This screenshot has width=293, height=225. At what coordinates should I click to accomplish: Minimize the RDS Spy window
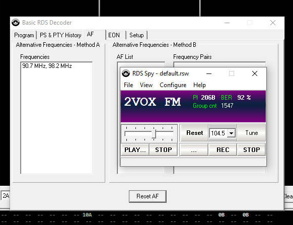(209, 73)
